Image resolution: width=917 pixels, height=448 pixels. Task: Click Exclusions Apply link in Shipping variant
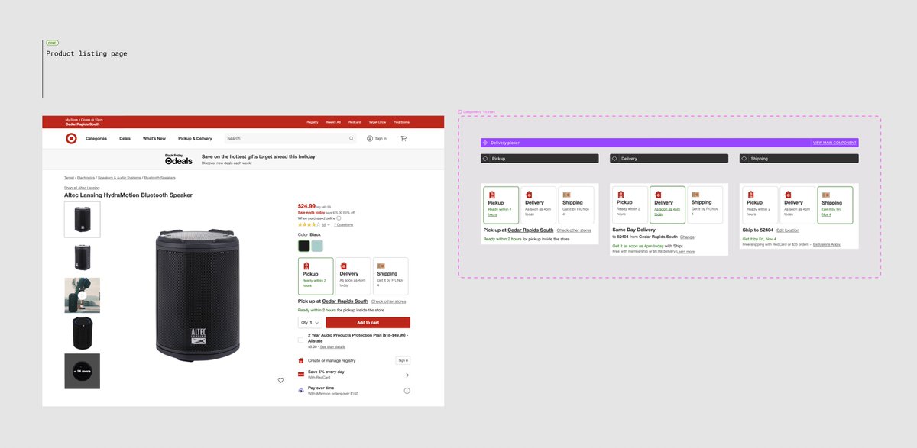pyautogui.click(x=826, y=245)
